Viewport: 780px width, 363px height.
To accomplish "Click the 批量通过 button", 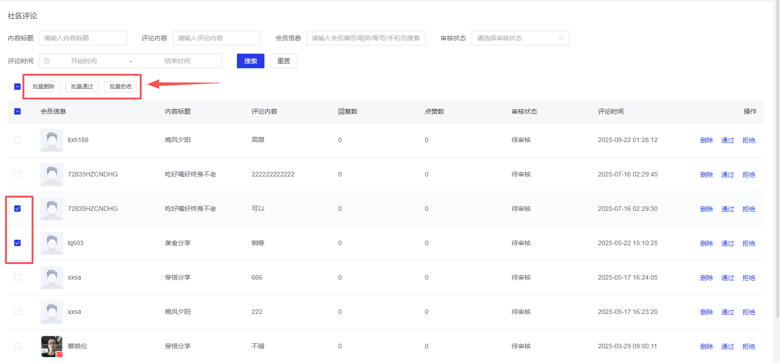I will point(82,87).
